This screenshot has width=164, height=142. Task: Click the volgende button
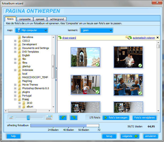click(x=130, y=136)
